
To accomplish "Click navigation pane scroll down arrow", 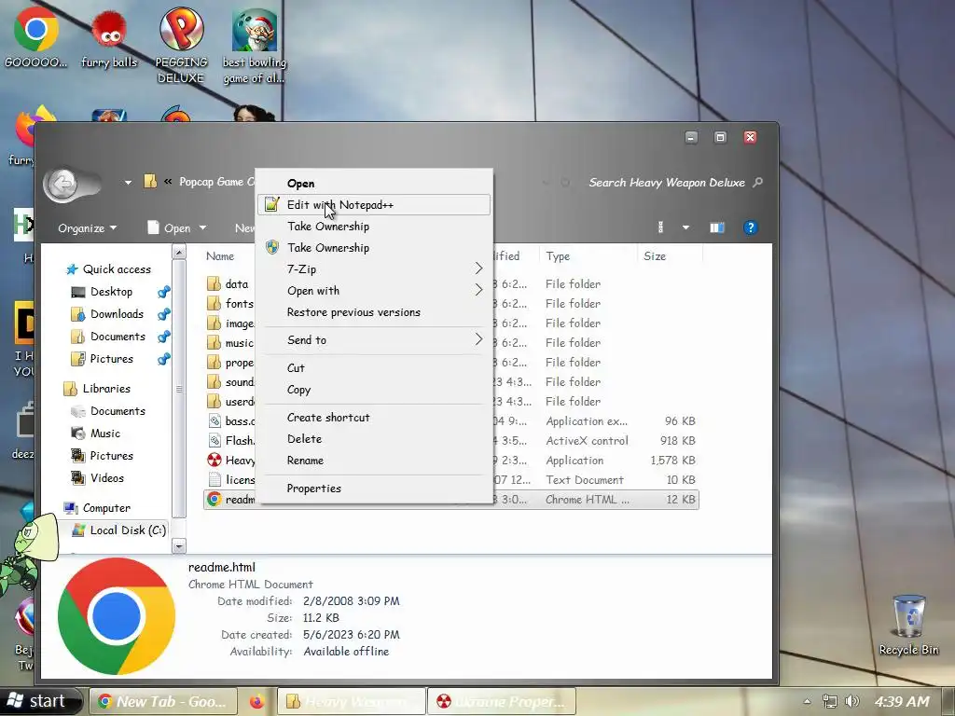I will point(179,546).
